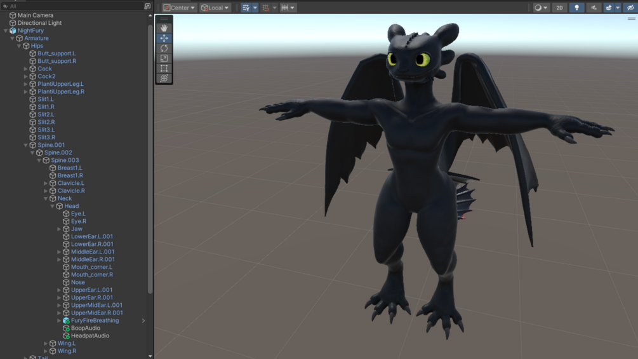Expand UpperEar.R.001 bone
The width and height of the screenshot is (638, 359).
click(59, 297)
